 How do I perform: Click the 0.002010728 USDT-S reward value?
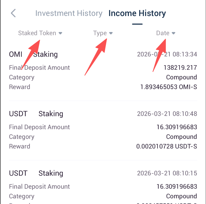[x=167, y=146]
